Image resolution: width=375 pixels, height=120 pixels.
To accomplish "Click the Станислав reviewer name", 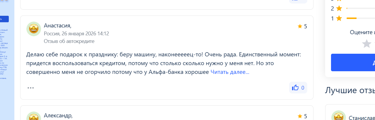I will 362,118.
